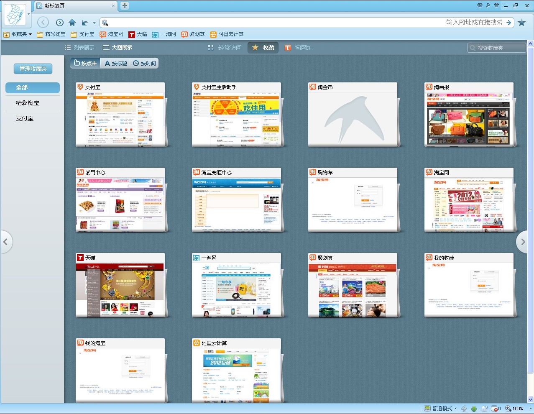This screenshot has height=414, width=534.
Task: Switch to the 收藏 tab
Action: (x=263, y=48)
